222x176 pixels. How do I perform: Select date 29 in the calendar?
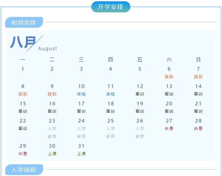23,146
